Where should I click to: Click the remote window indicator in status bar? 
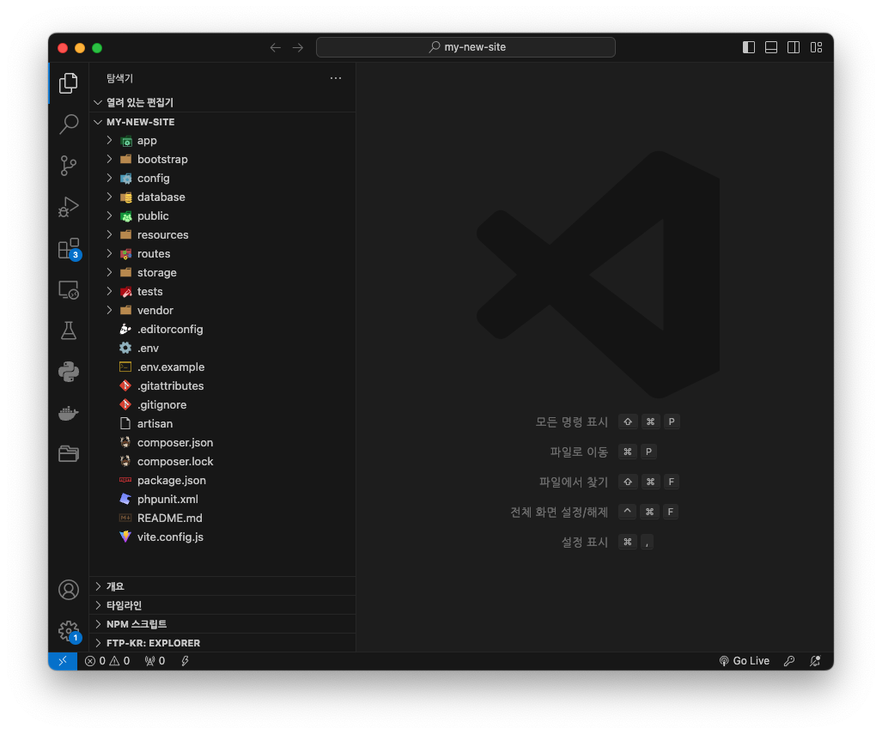(x=63, y=661)
